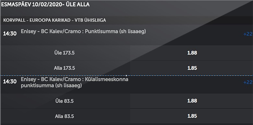The height and width of the screenshot is (125, 253).
Task: Click the 14:30 time of Külalismeeskonna market
Action: tap(10, 82)
